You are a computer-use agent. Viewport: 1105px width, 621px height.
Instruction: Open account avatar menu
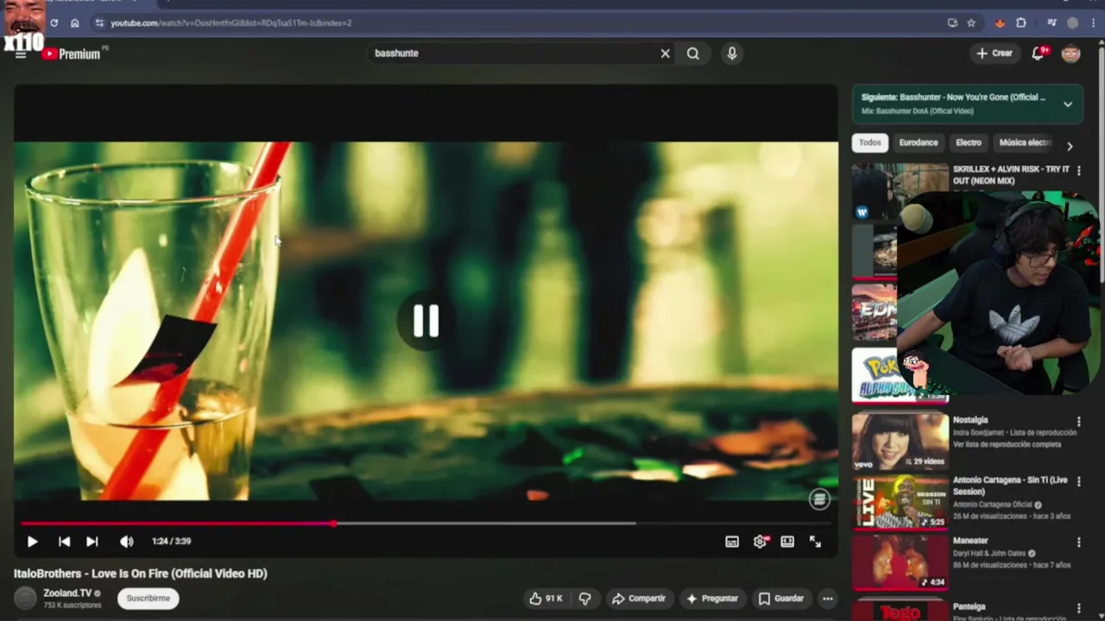click(x=1071, y=53)
